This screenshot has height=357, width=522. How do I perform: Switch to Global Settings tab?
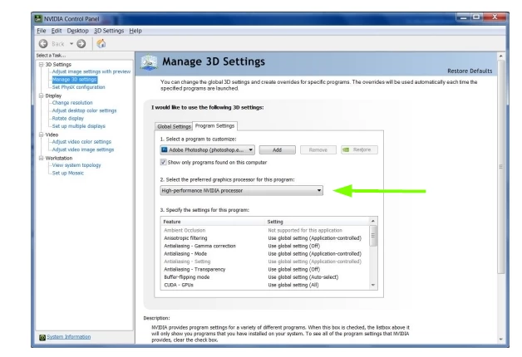click(x=174, y=126)
